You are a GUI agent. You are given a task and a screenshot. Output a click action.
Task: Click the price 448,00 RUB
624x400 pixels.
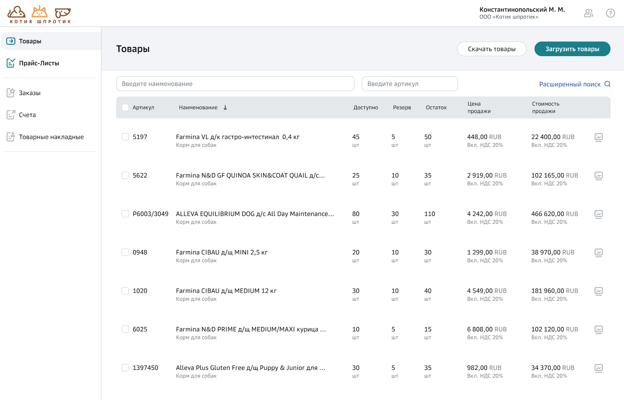484,137
